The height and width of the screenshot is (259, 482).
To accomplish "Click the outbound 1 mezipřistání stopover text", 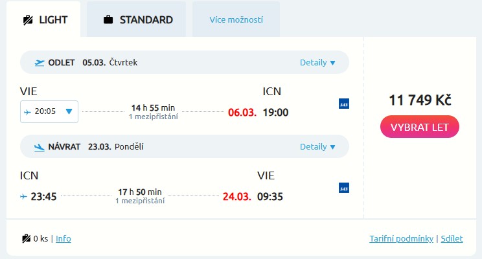I will (153, 117).
